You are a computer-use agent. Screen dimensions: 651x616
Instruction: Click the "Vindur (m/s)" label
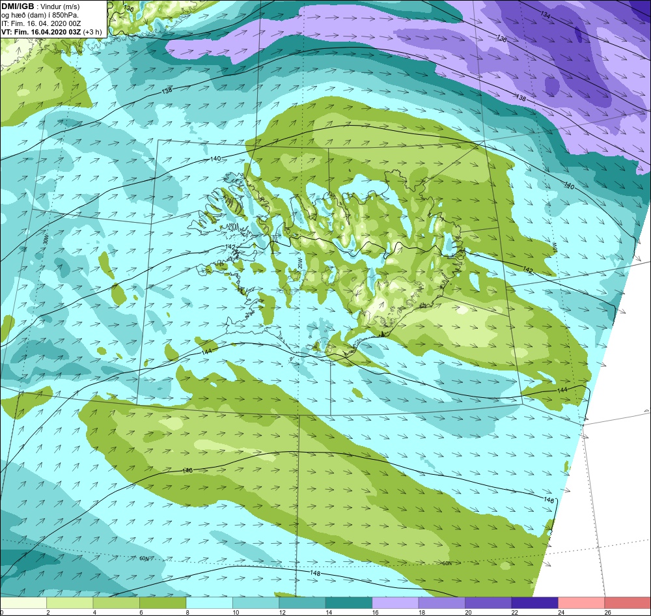tap(60, 7)
